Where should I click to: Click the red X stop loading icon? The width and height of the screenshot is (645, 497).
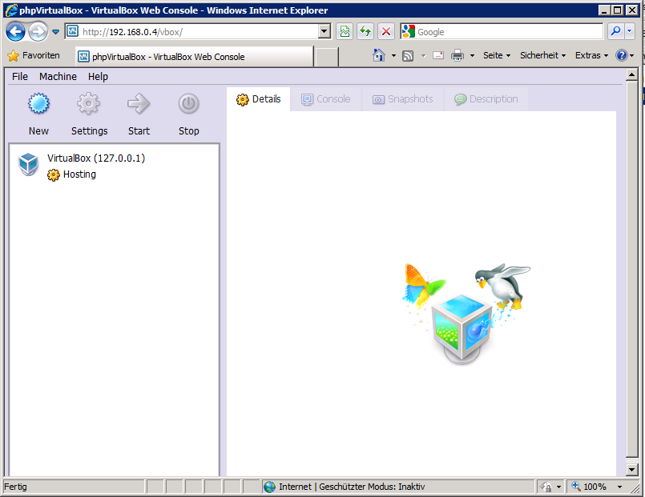coord(386,32)
